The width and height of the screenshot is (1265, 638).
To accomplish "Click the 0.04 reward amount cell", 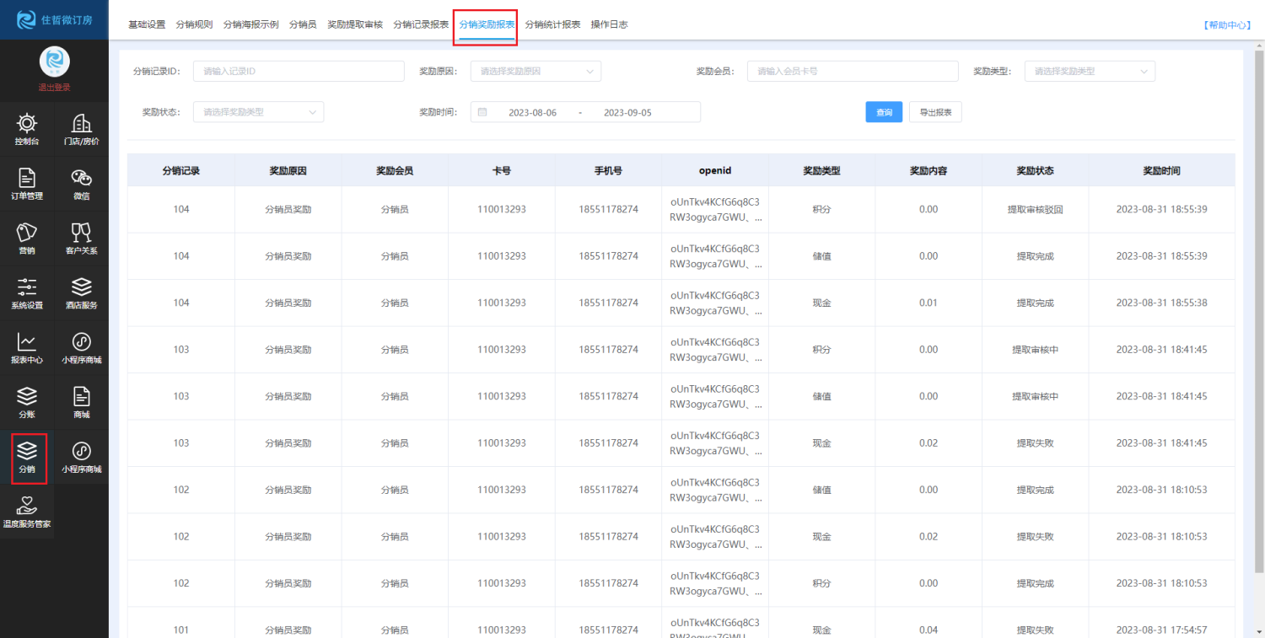I will point(929,630).
